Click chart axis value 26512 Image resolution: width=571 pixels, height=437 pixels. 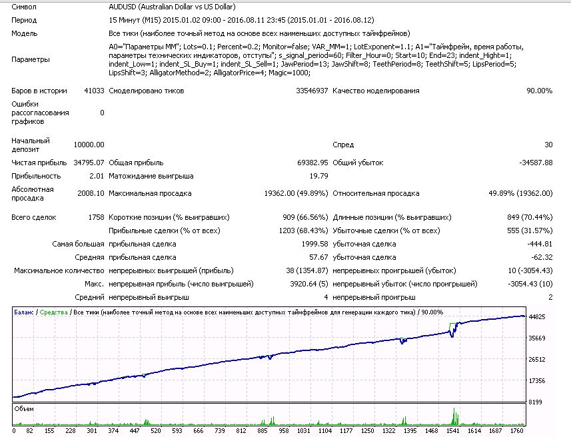click(537, 360)
